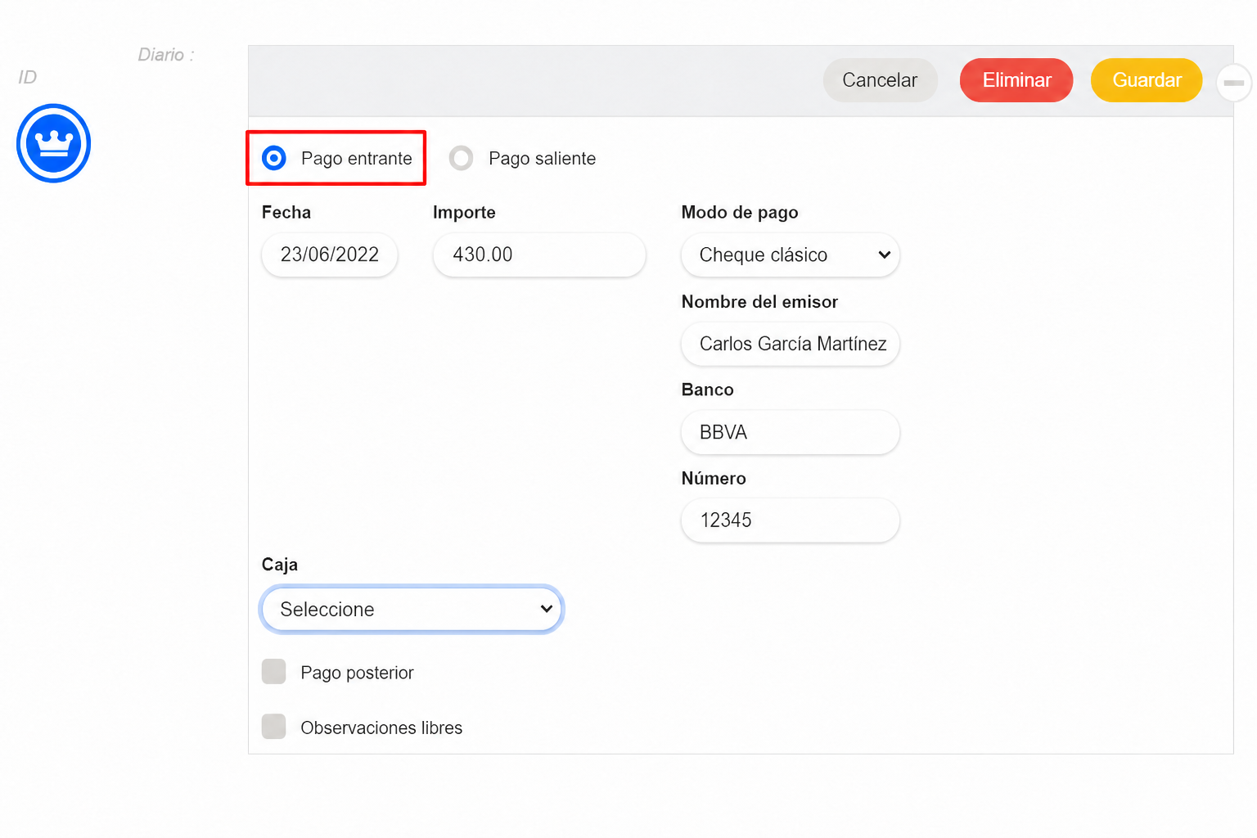Viewport: 1257px width, 838px height.
Task: Click the Pago posterior label text
Action: tap(357, 673)
